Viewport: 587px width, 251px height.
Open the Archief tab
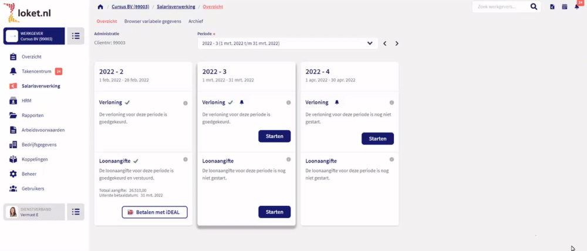(x=196, y=21)
